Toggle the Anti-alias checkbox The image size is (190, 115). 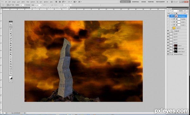25,5
